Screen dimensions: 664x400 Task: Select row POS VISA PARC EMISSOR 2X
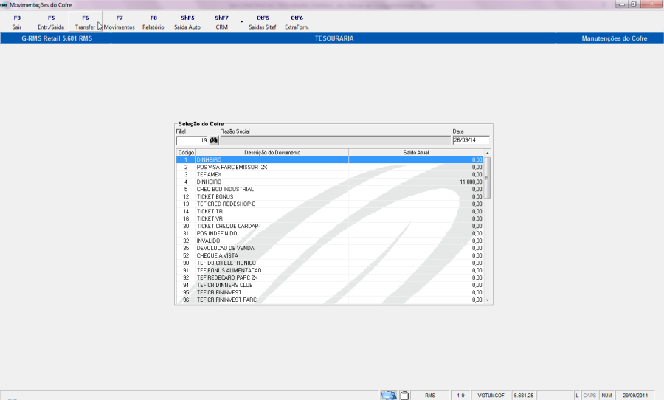point(330,167)
